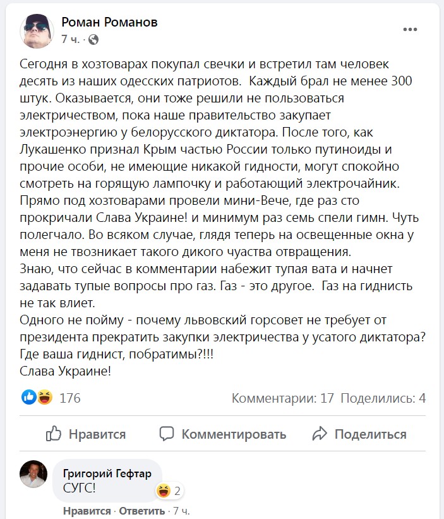Open Григорий Гефтар's avatar
The height and width of the screenshot is (519, 444).
coord(33,473)
